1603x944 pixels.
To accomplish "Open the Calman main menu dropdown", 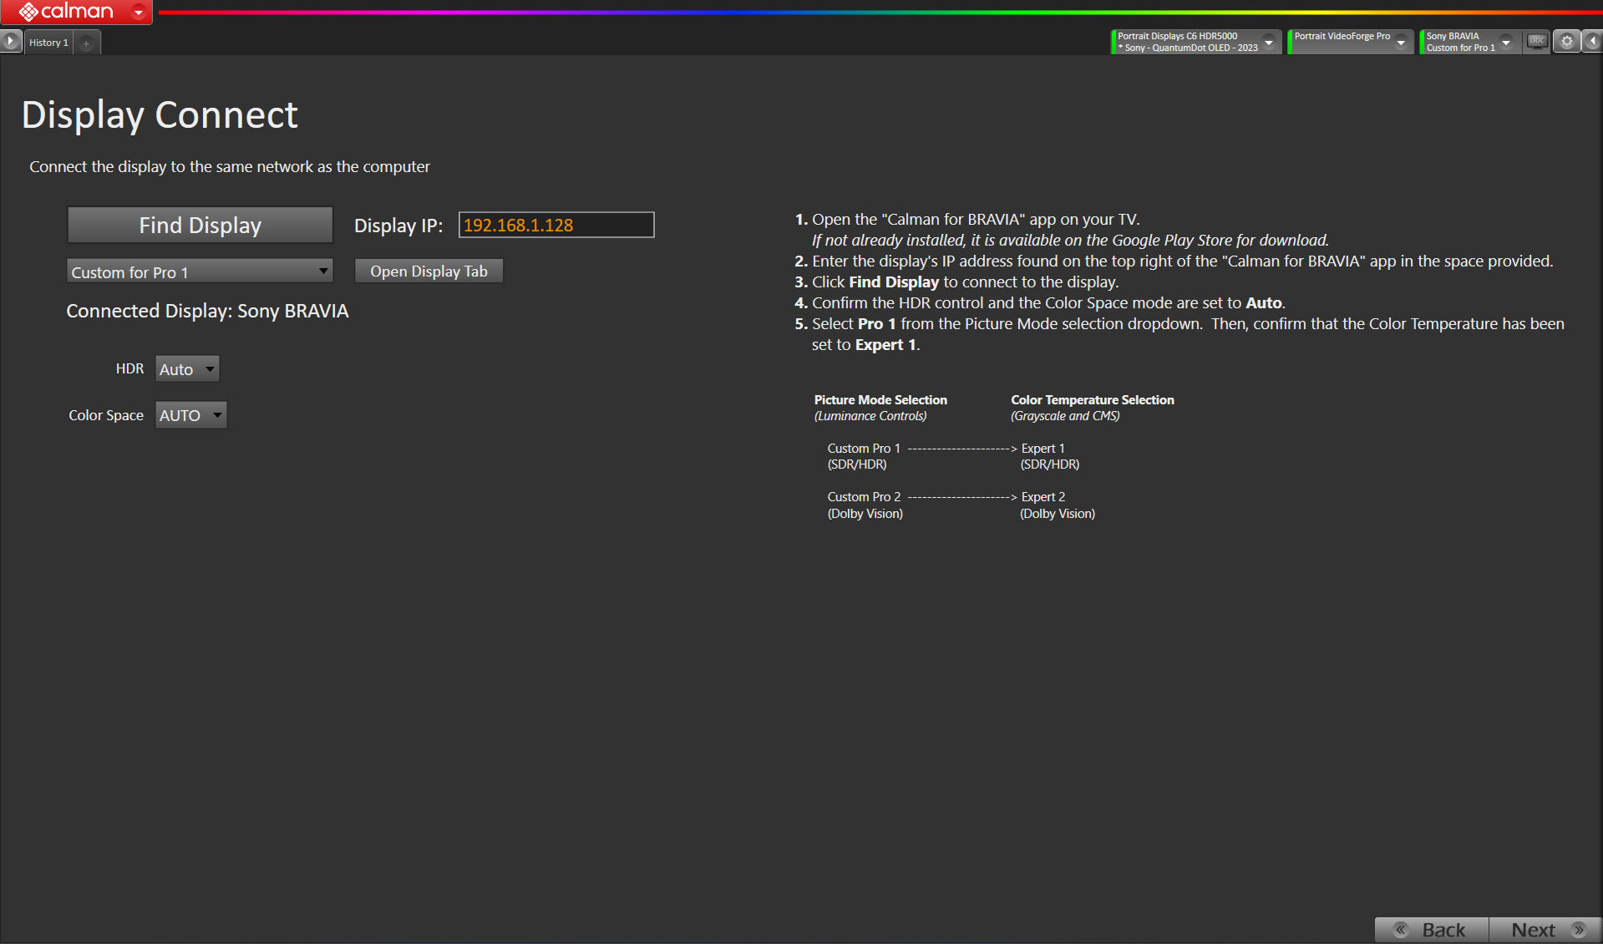I will (139, 12).
